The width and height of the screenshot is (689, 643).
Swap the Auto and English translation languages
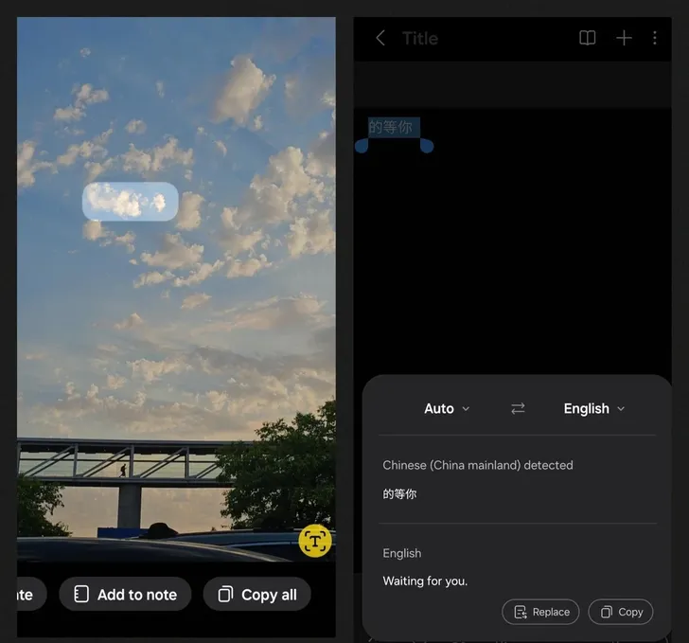[518, 408]
